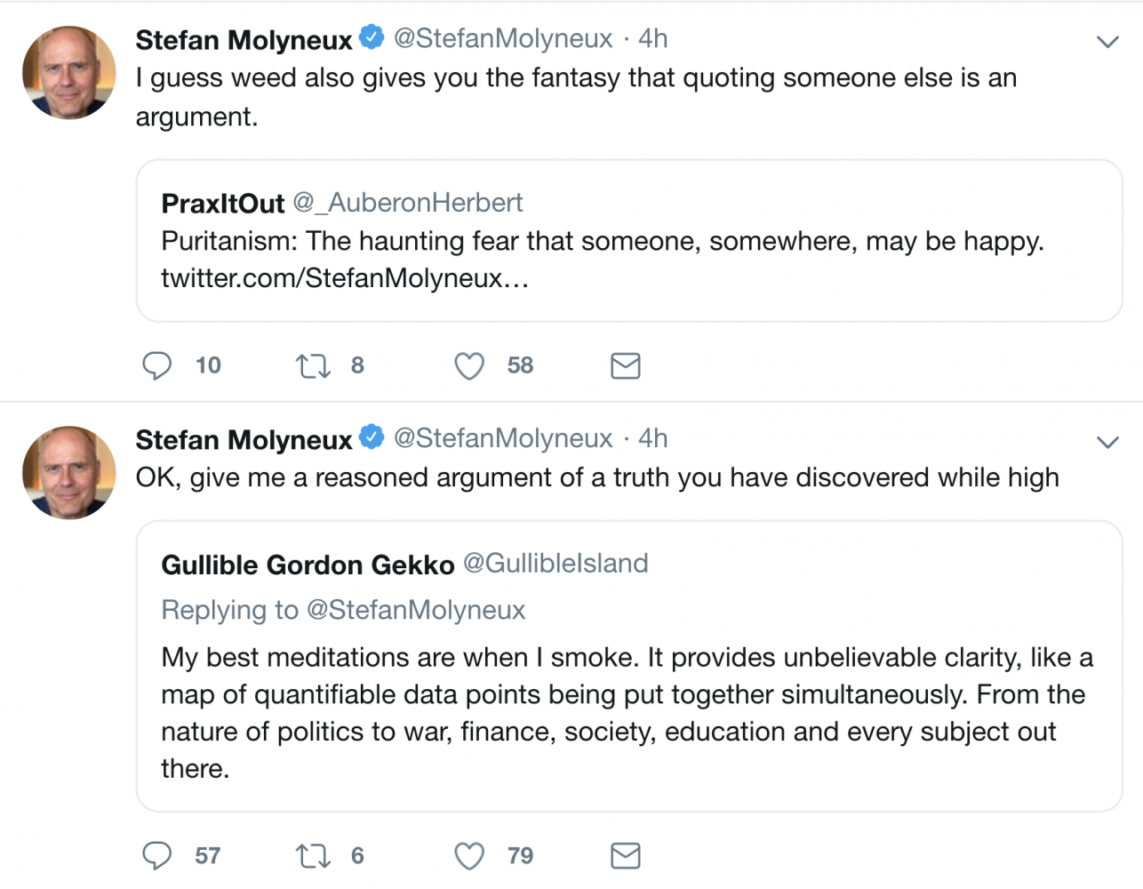
Task: Reply to the second tweet with 57 replies
Action: tap(157, 855)
